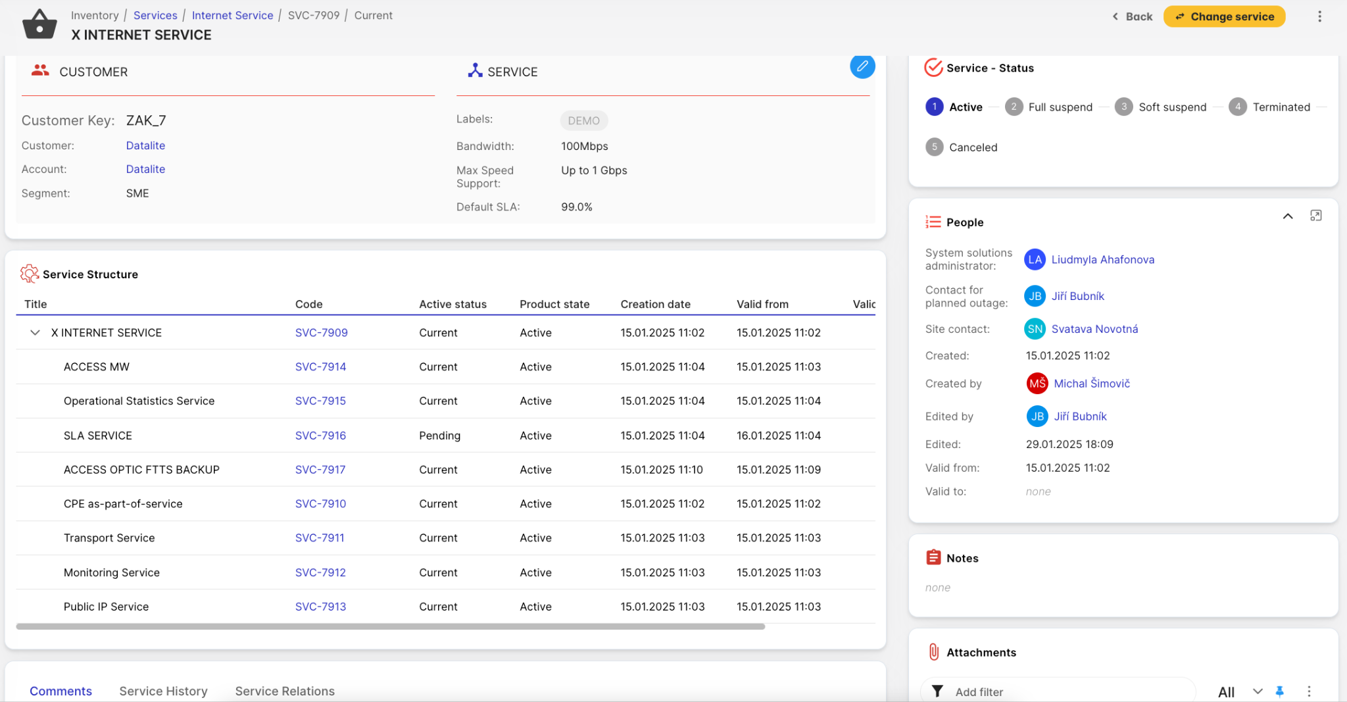Select the Terminated status step
Image resolution: width=1347 pixels, height=702 pixels.
point(1269,107)
